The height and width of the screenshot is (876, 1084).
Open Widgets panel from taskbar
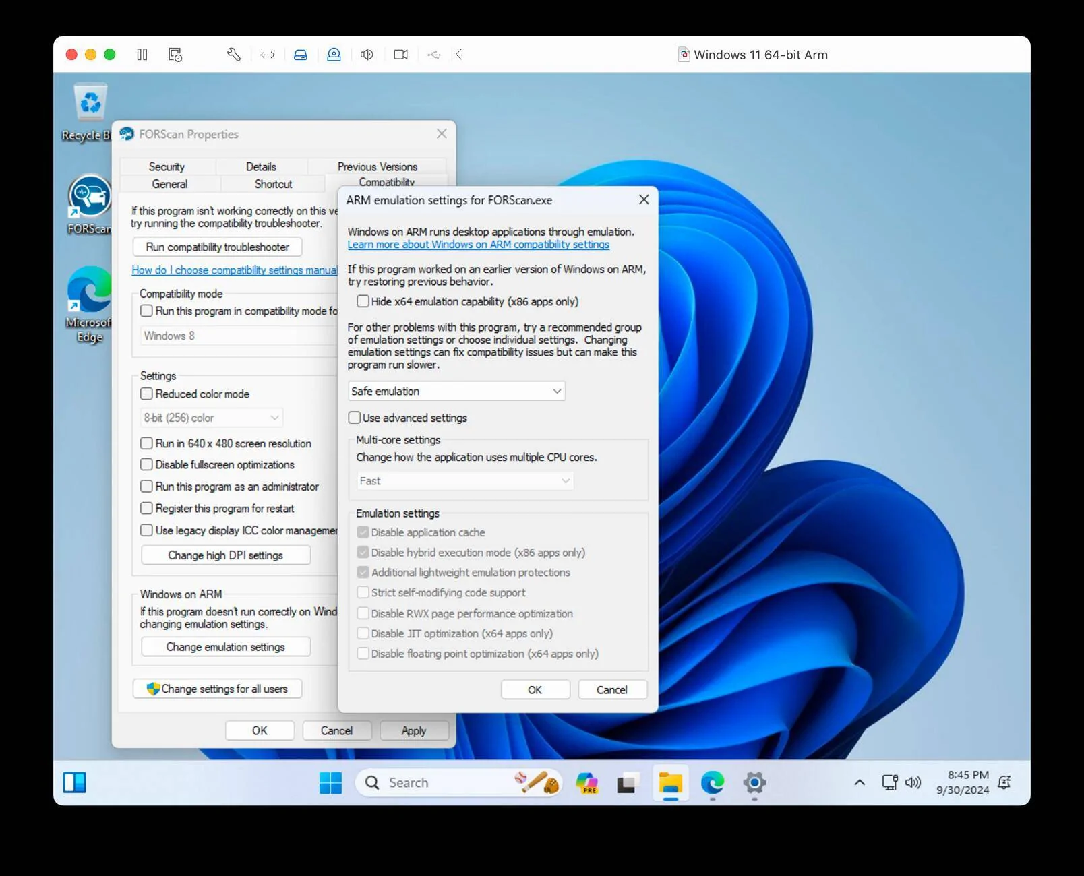click(x=74, y=782)
